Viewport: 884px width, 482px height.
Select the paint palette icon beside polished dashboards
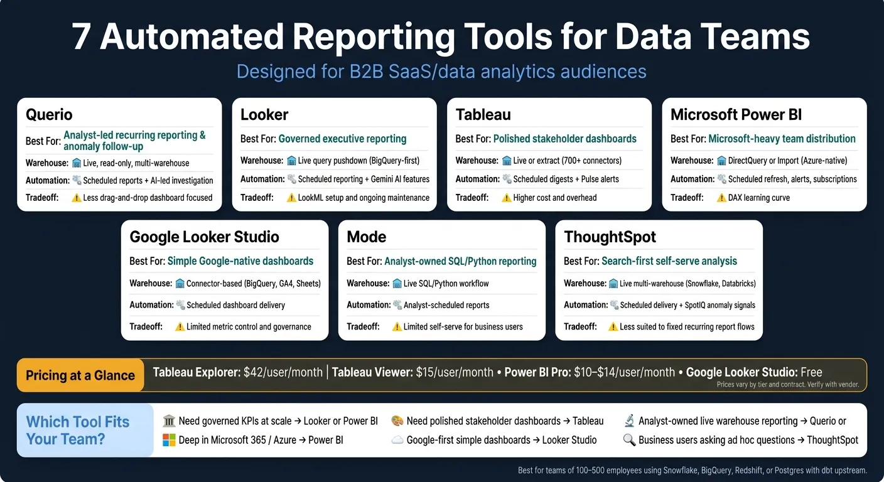(x=397, y=421)
